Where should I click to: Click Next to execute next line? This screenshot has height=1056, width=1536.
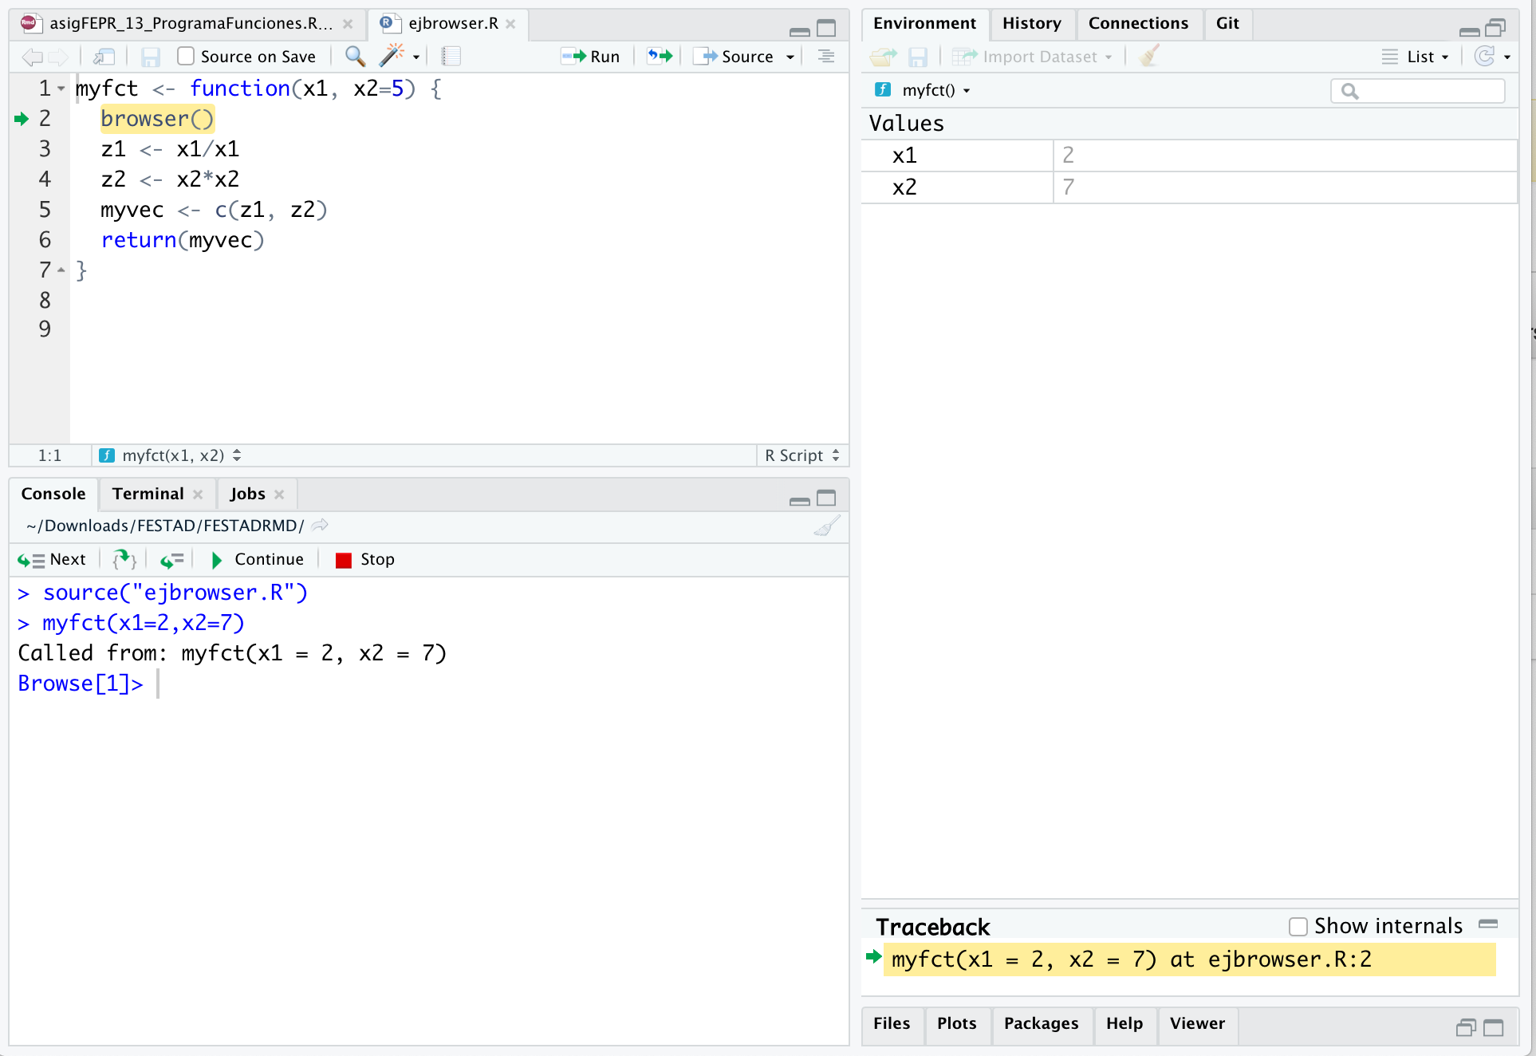(x=52, y=560)
